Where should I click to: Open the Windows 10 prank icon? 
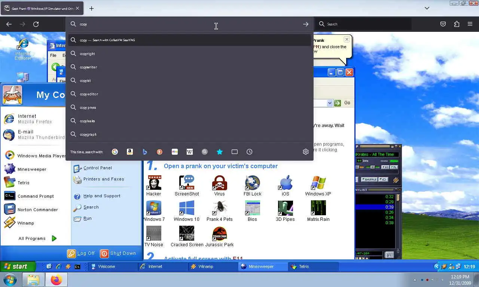[x=187, y=211]
